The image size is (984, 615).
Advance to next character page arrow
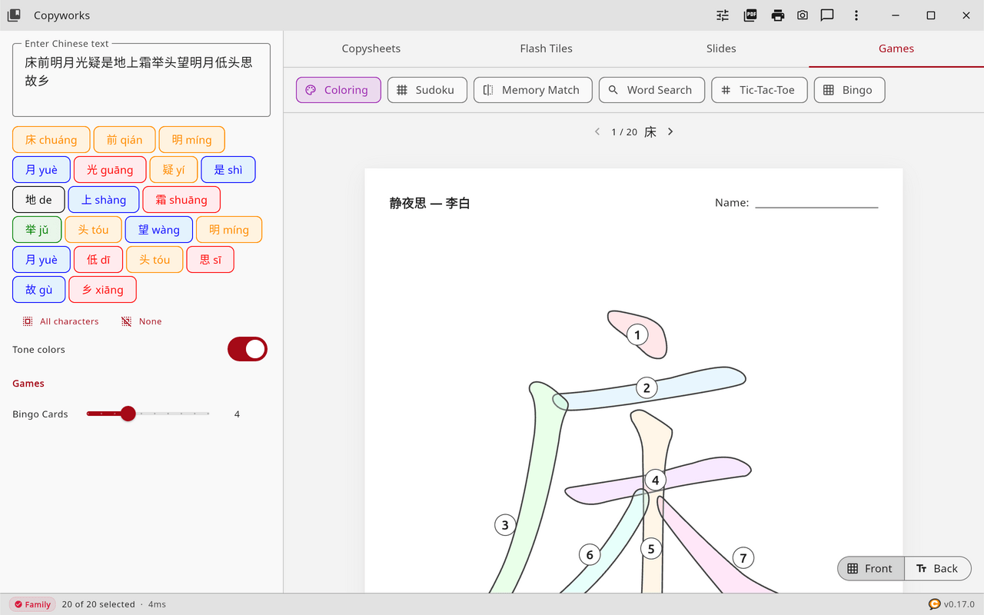(x=670, y=132)
